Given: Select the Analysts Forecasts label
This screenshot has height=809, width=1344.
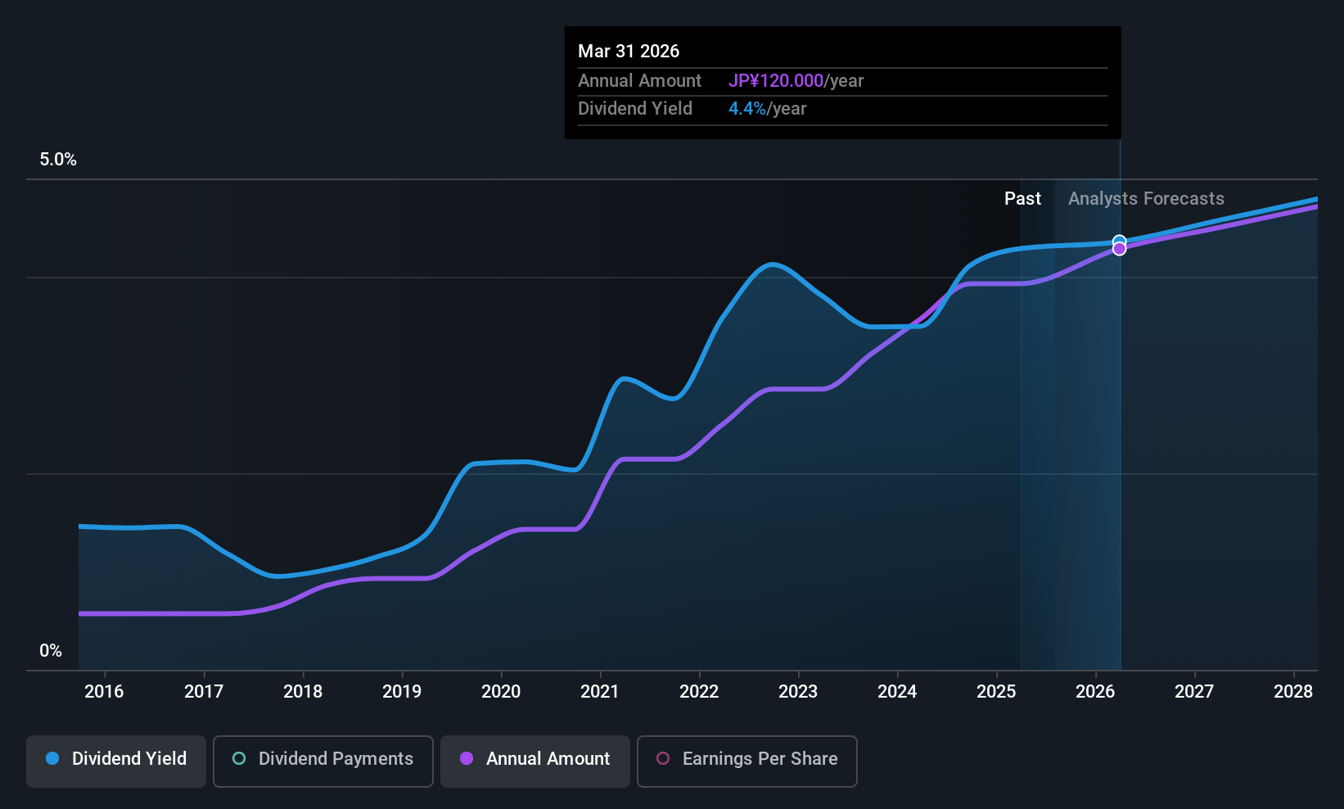Looking at the screenshot, I should [1145, 198].
